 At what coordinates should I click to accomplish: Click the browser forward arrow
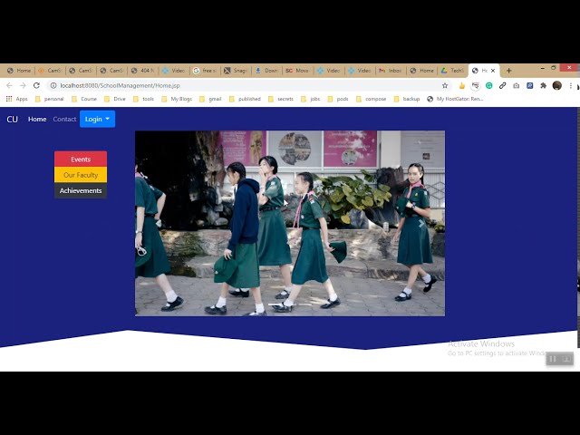(x=23, y=85)
